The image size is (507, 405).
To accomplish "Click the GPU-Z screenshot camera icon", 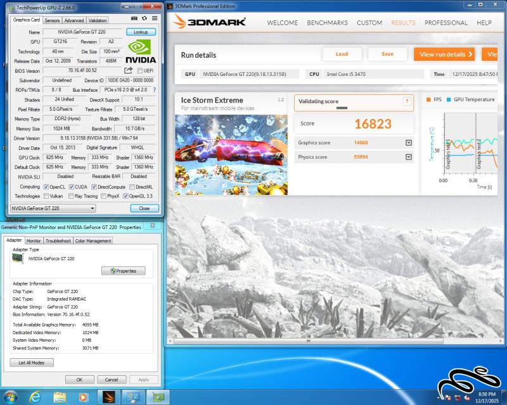I will tap(136, 20).
